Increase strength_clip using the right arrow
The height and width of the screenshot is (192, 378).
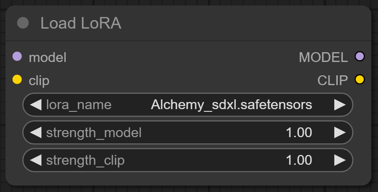(340, 160)
